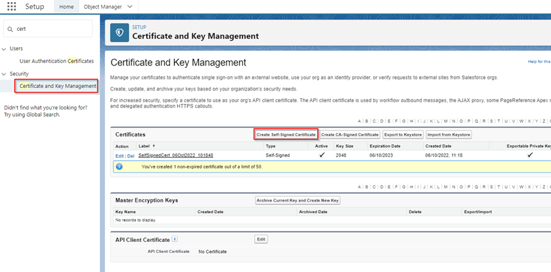This screenshot has width=551, height=272.
Task: Click the blue info icon in the yellow notice
Action: (120, 167)
